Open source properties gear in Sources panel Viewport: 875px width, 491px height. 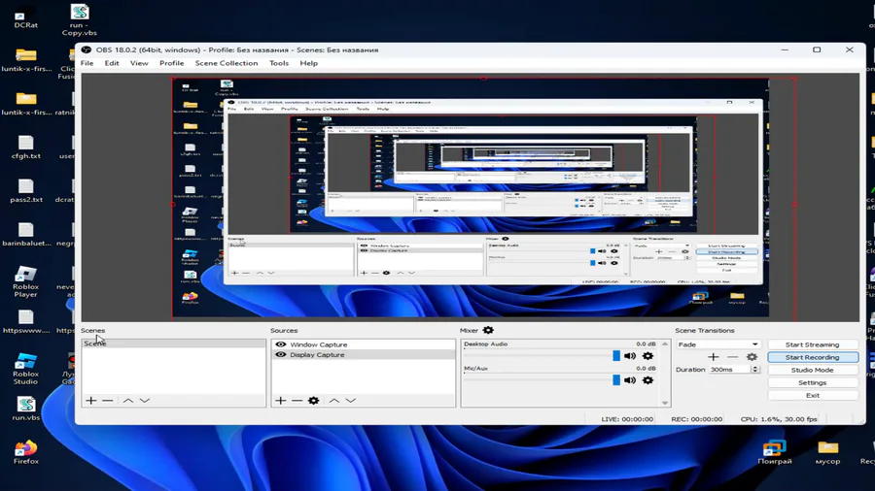click(x=314, y=400)
